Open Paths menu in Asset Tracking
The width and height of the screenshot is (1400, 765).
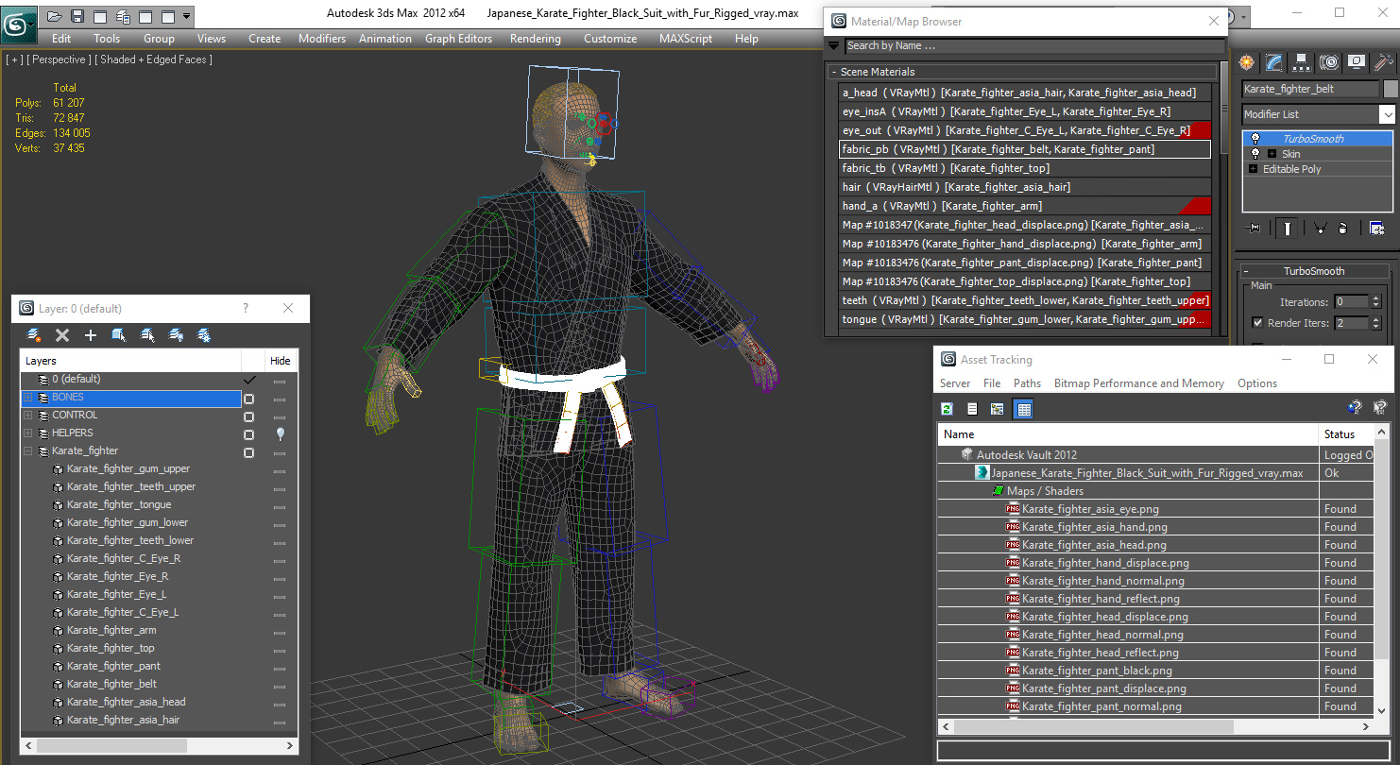1027,383
